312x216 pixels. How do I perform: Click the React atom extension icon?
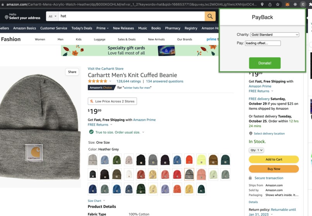(295, 4)
